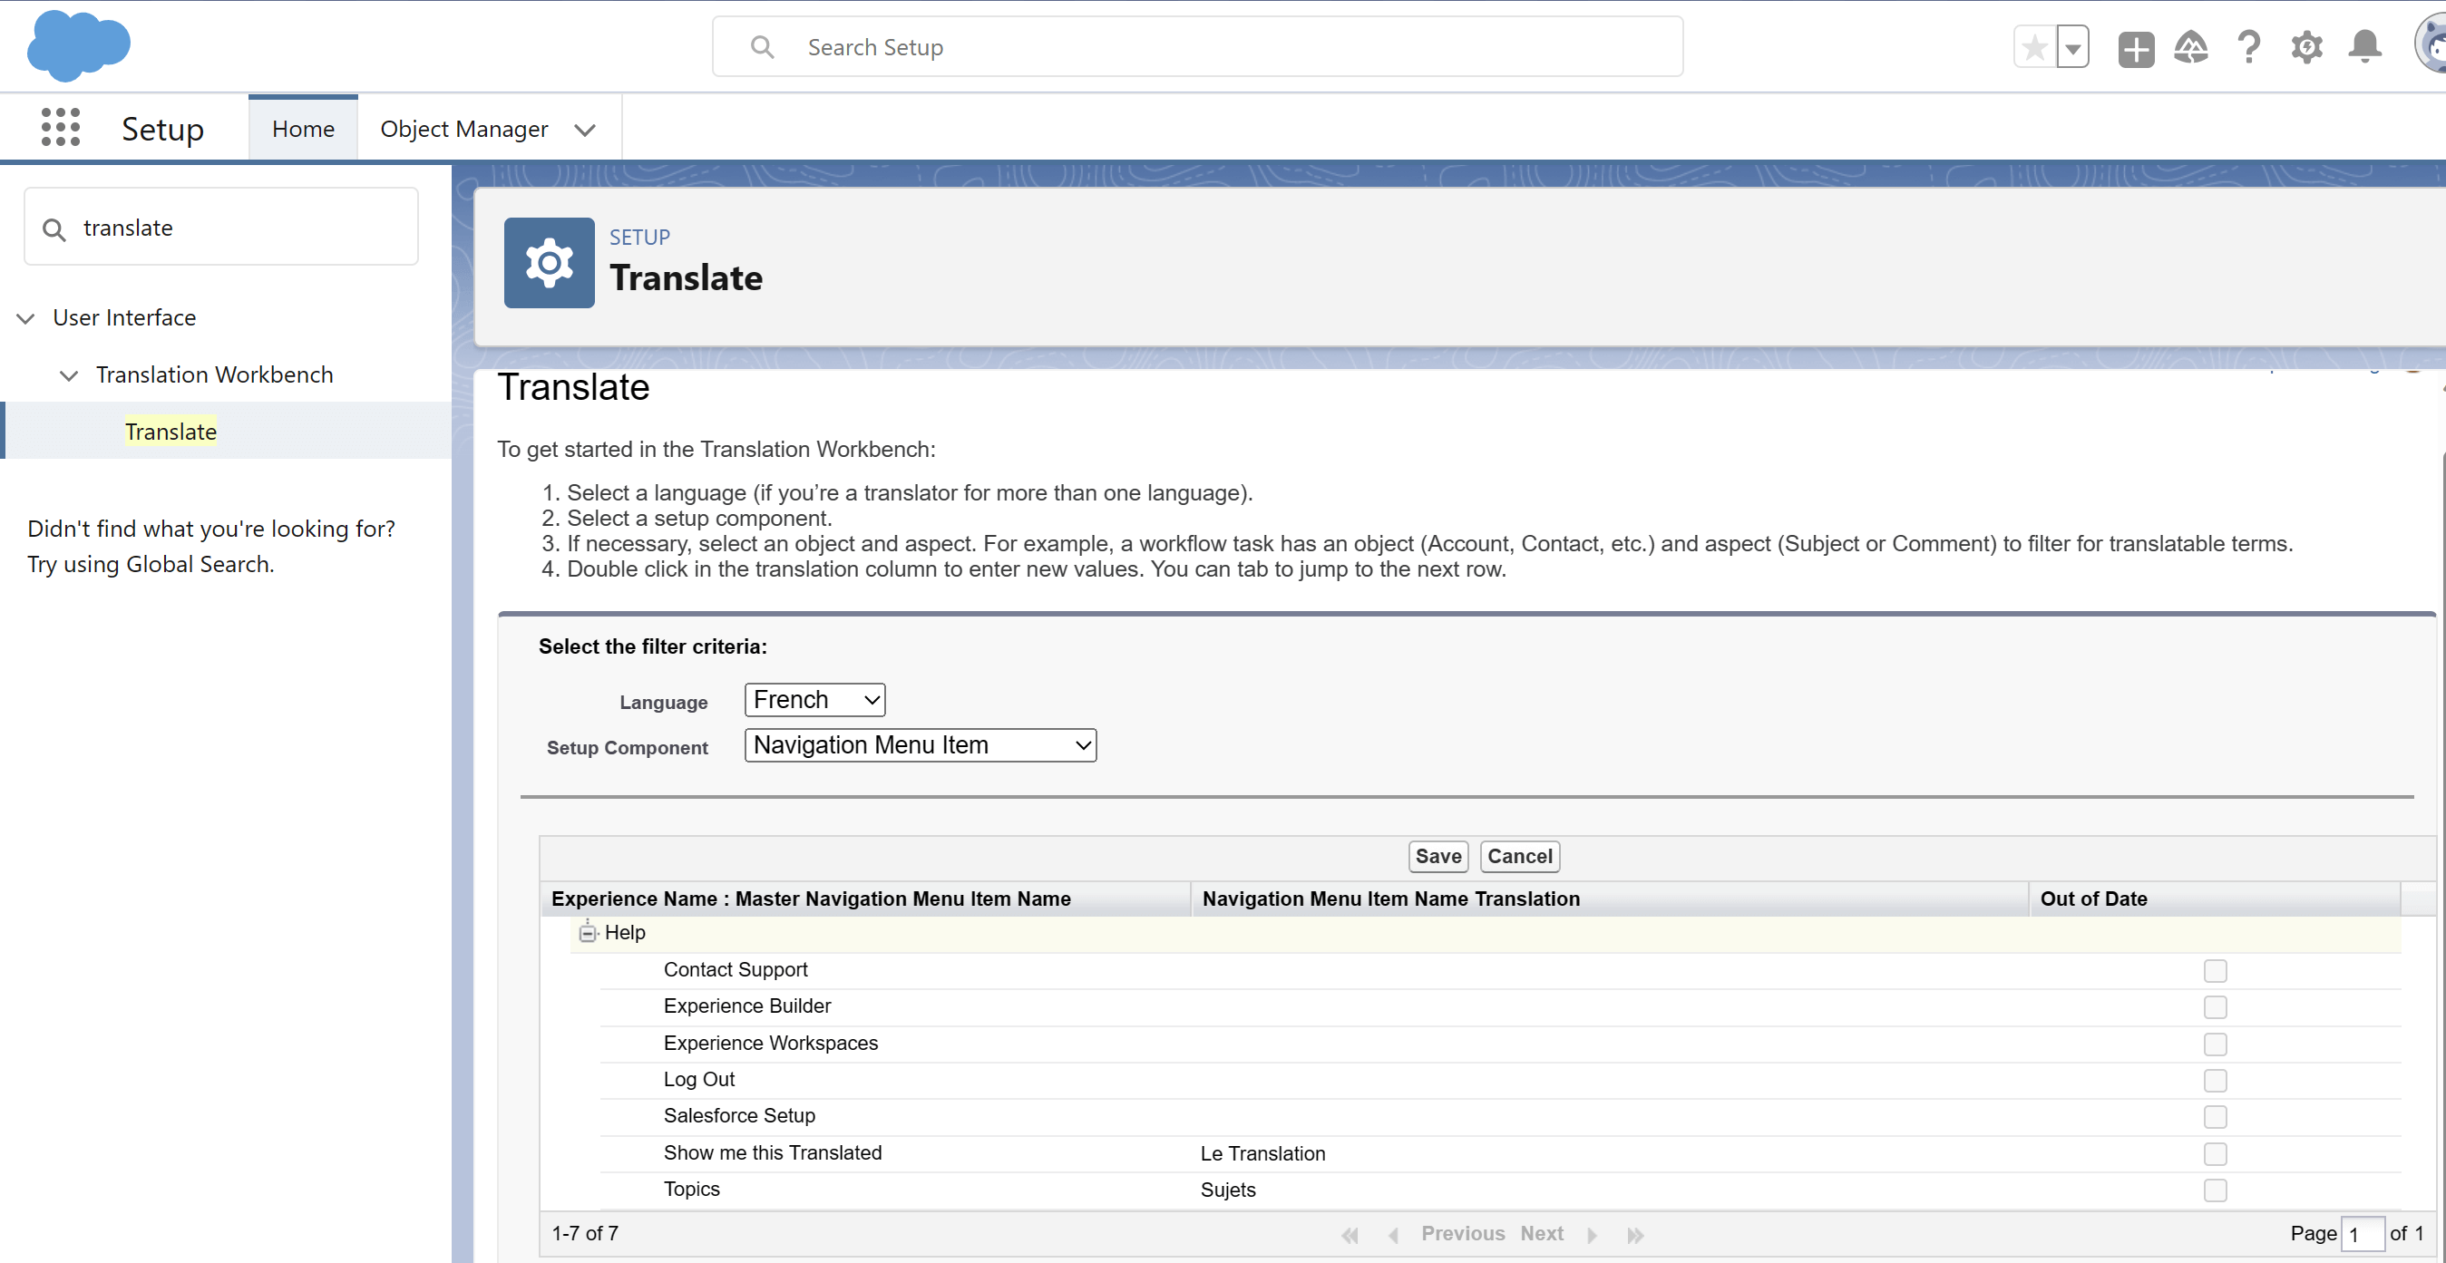Open the Setup Component dropdown
2446x1263 pixels.
pyautogui.click(x=919, y=745)
